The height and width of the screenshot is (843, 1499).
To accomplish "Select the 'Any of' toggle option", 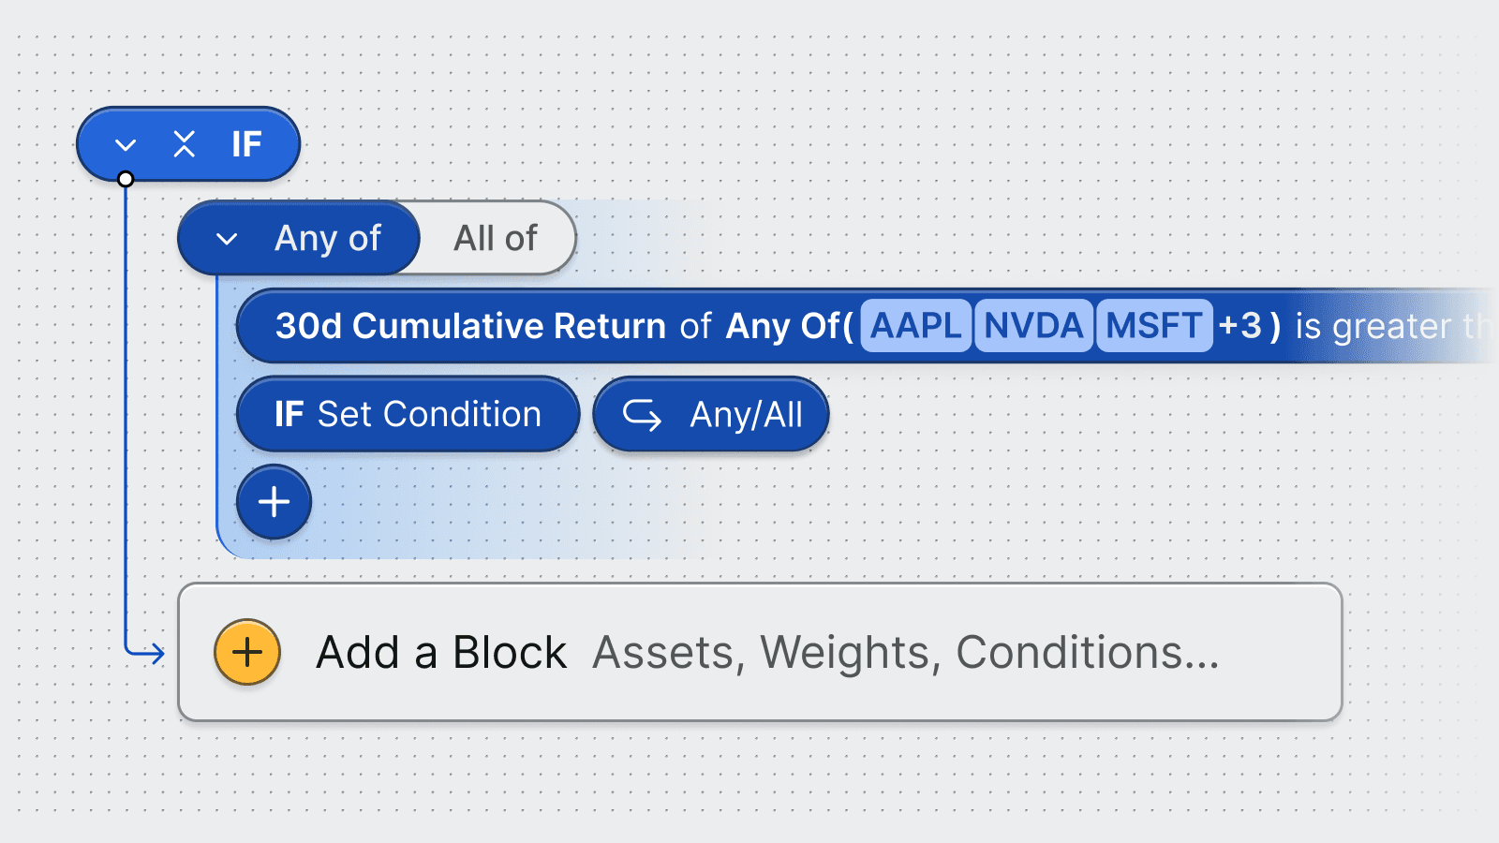I will click(327, 239).
